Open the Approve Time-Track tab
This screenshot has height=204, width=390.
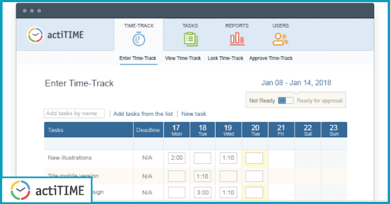point(271,58)
